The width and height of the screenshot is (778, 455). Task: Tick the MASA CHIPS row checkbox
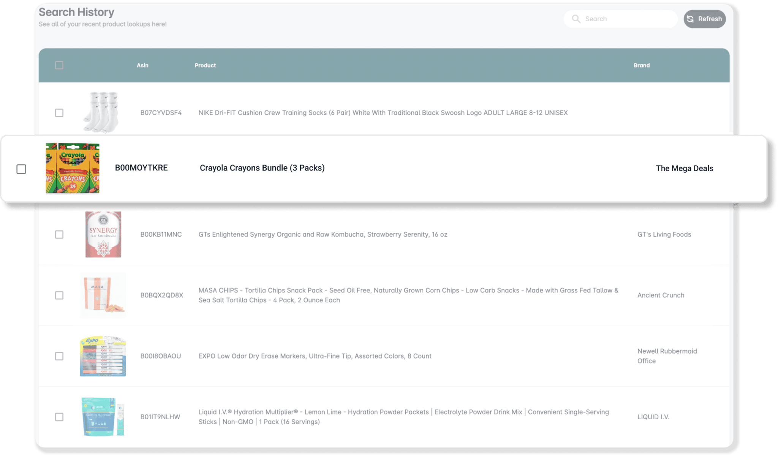point(59,295)
